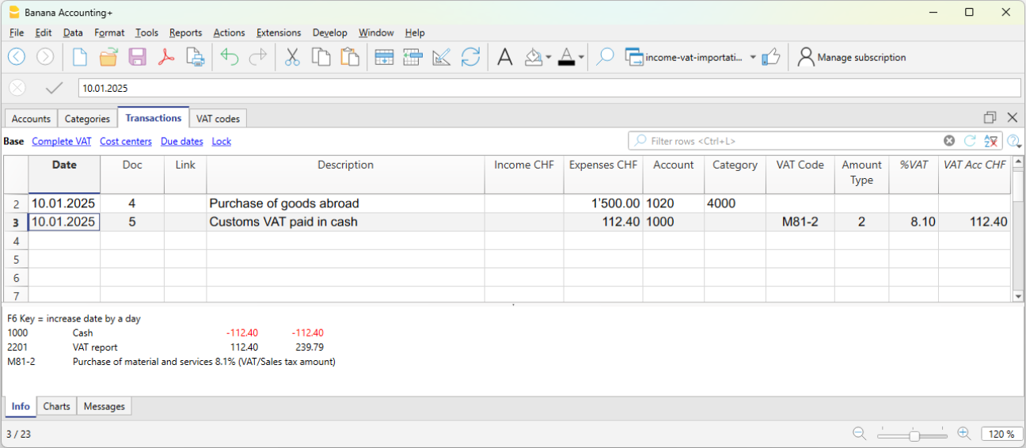Click the magnifier Find icon in the toolbar

[x=605, y=57]
